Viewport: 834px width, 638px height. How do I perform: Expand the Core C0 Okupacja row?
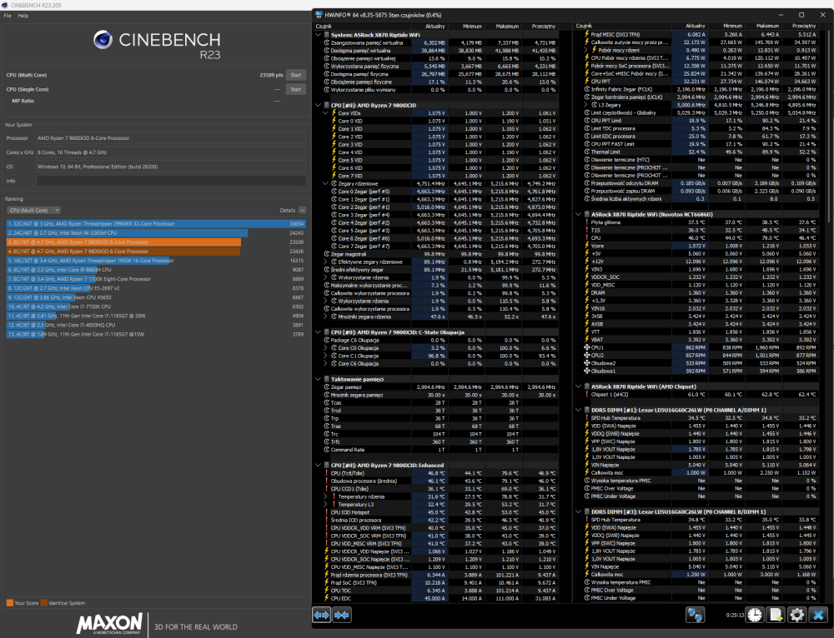click(x=325, y=348)
